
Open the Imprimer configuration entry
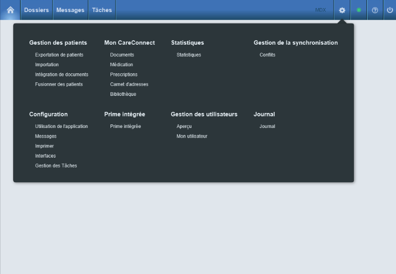[x=45, y=146]
